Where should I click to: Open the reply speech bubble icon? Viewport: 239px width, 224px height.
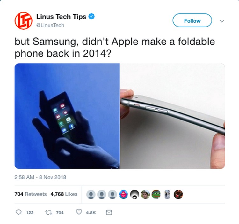coord(18,212)
